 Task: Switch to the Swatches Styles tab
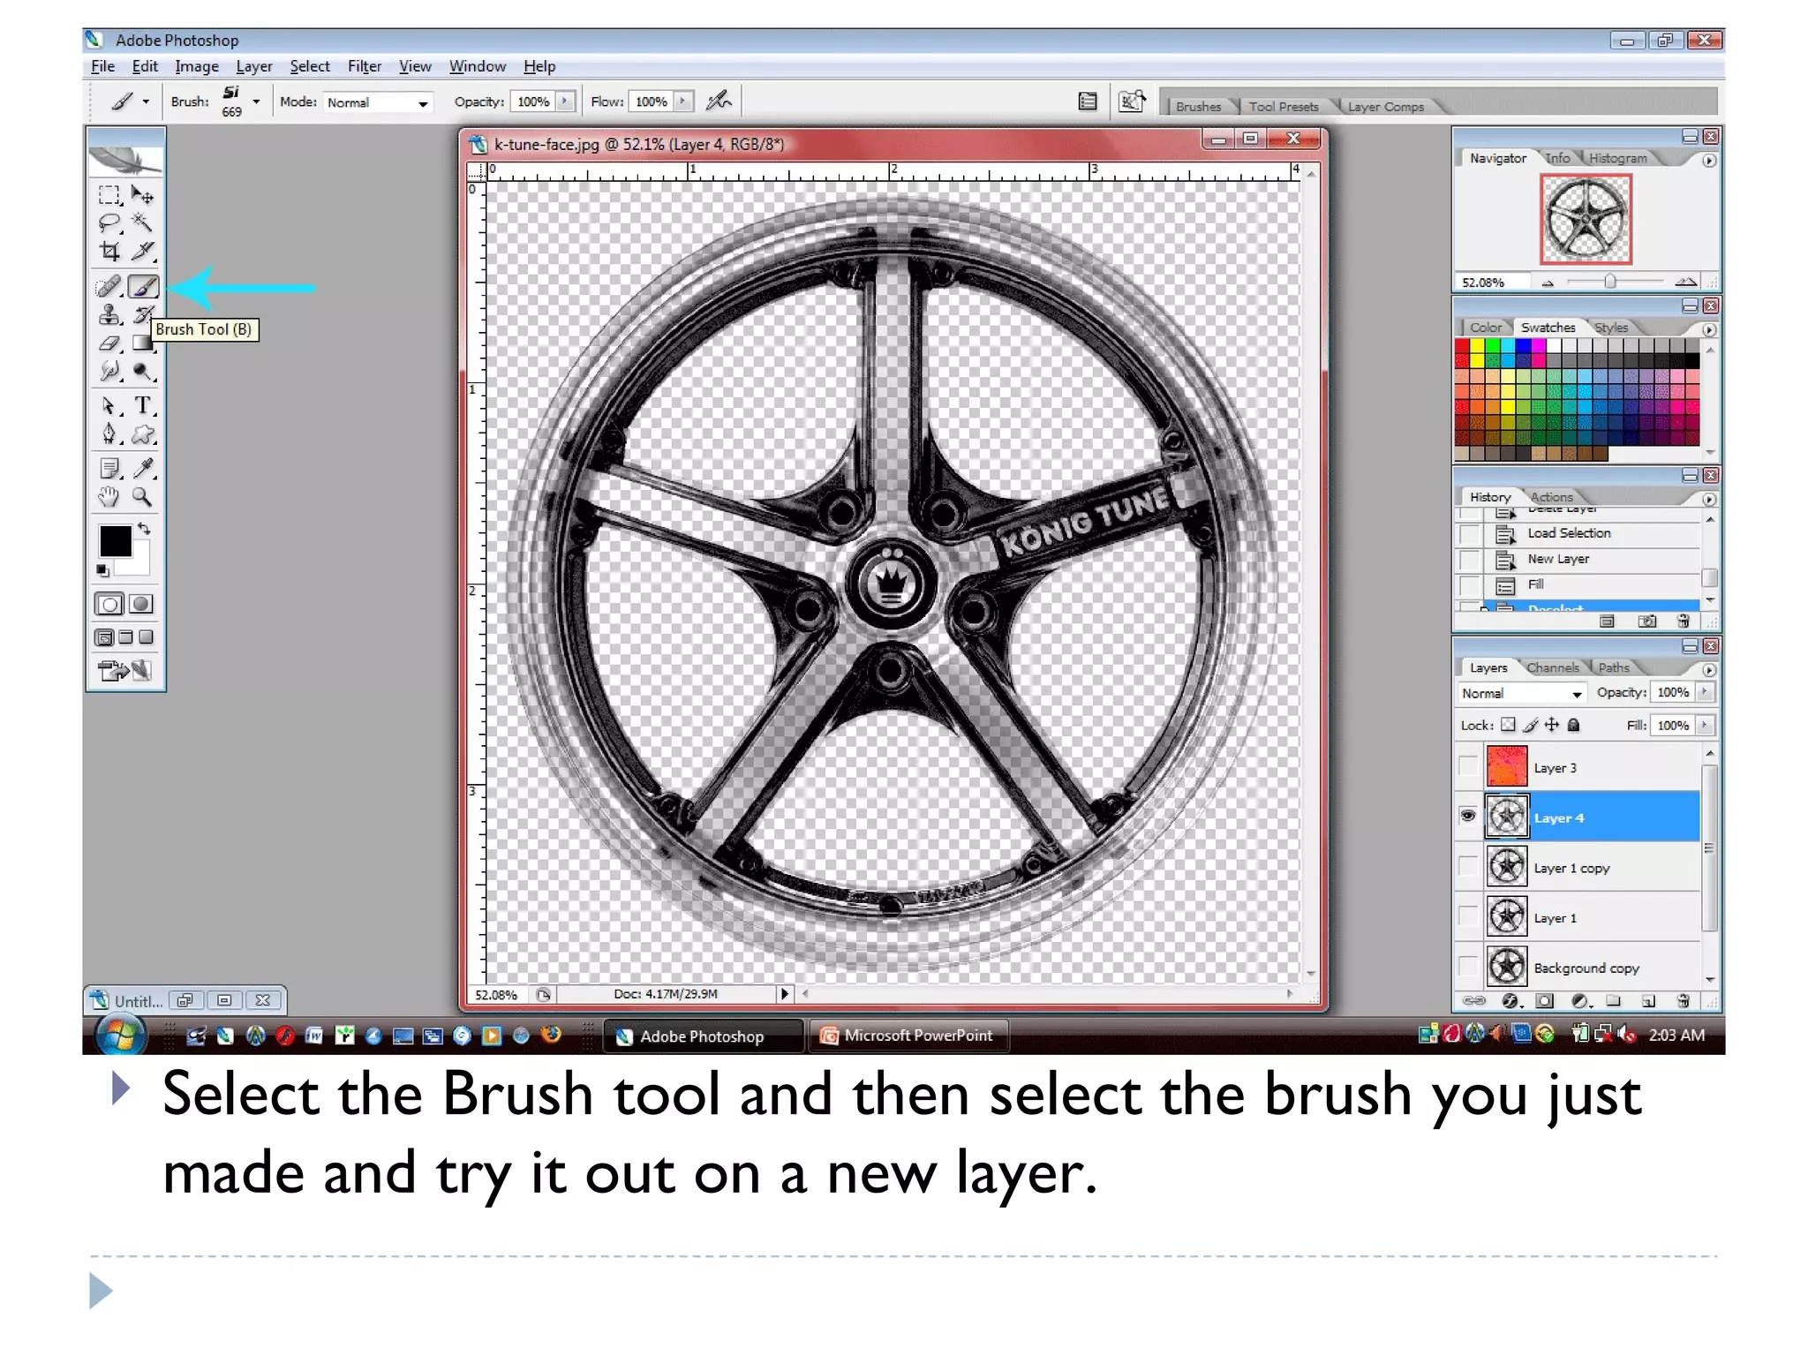[1611, 328]
